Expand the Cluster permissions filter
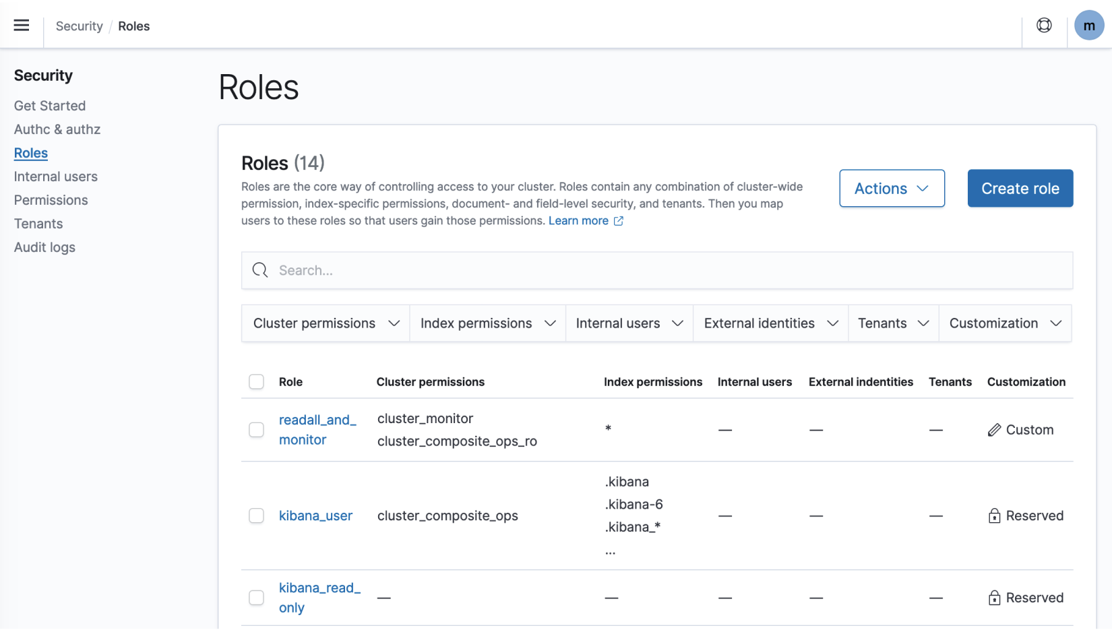The width and height of the screenshot is (1112, 632). click(325, 323)
